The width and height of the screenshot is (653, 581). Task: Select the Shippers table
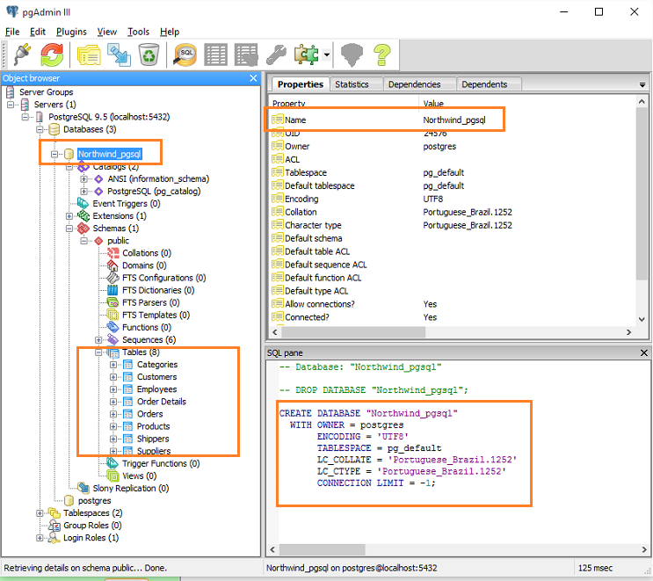coord(153,439)
